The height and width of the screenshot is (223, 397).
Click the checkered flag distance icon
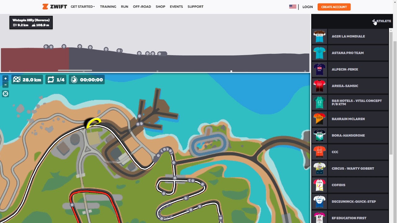click(x=17, y=80)
